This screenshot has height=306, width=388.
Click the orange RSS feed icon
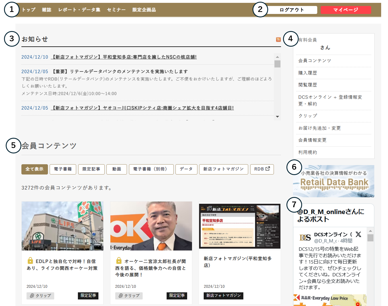pos(278,40)
